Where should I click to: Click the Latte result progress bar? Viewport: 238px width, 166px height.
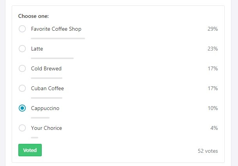point(52,58)
